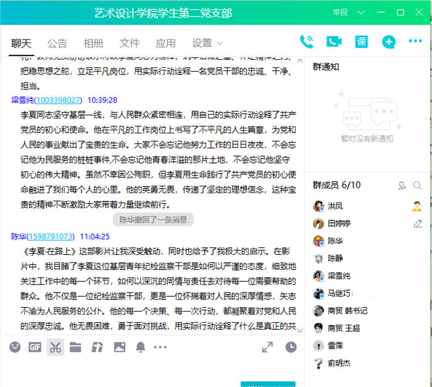Select member 梁雪纯 in the list
Viewport: 432px width, 387px height.
pos(368,276)
